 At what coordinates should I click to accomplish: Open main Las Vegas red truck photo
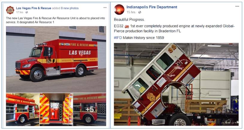coord(56,59)
